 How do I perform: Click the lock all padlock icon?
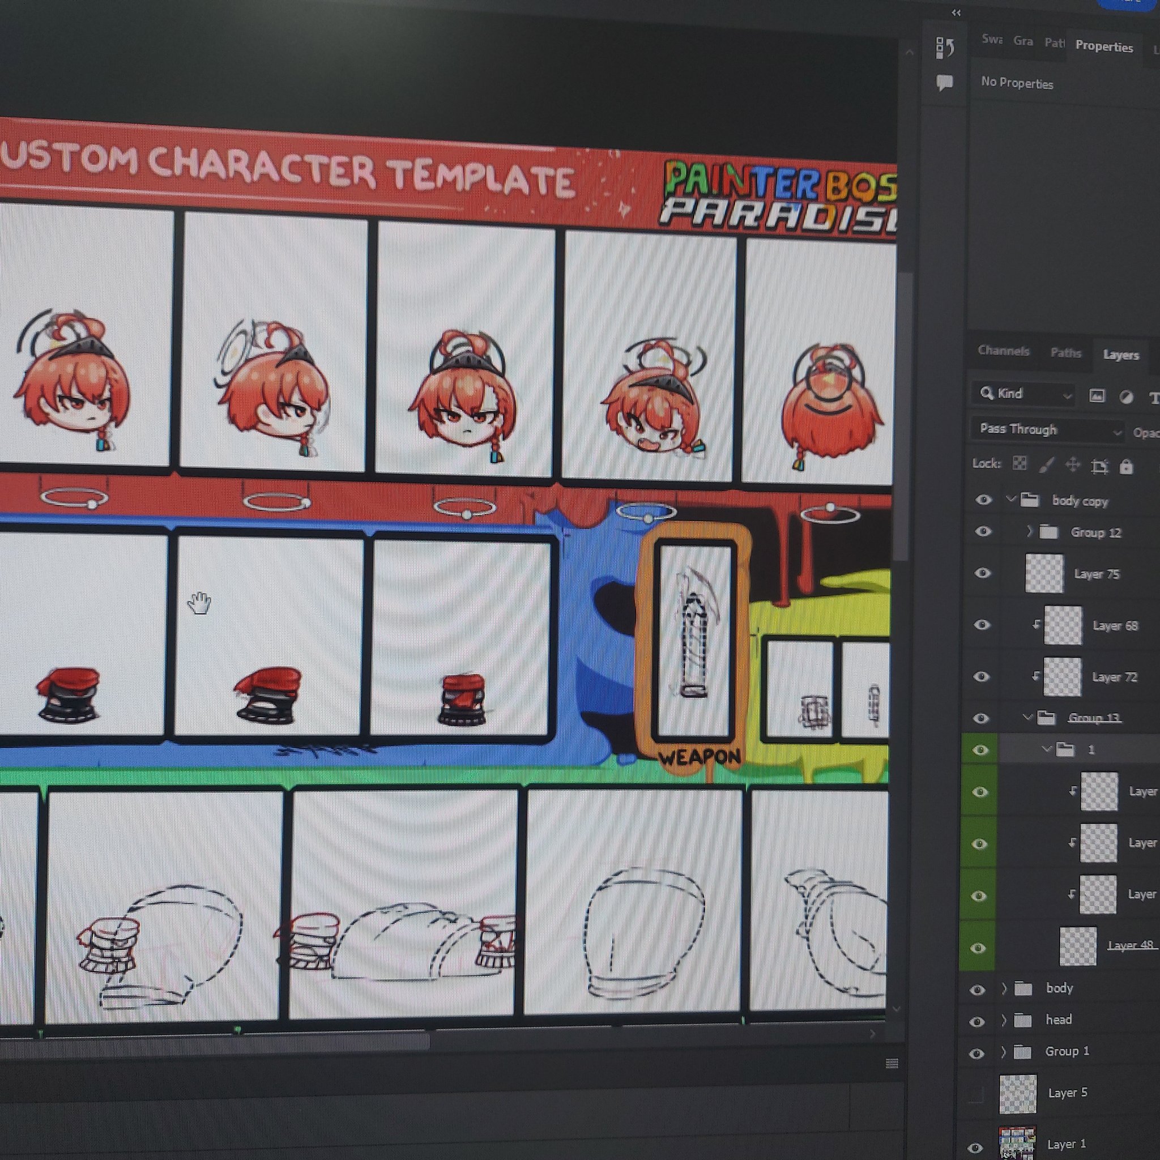click(1127, 467)
